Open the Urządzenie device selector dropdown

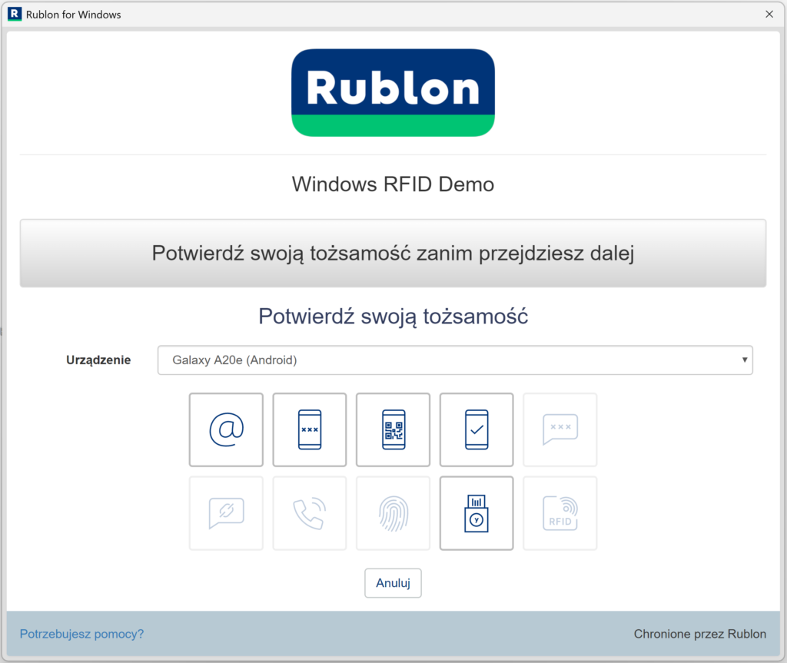[454, 360]
